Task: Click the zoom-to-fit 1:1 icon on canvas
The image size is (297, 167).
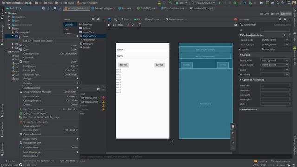Action: (x=233, y=142)
